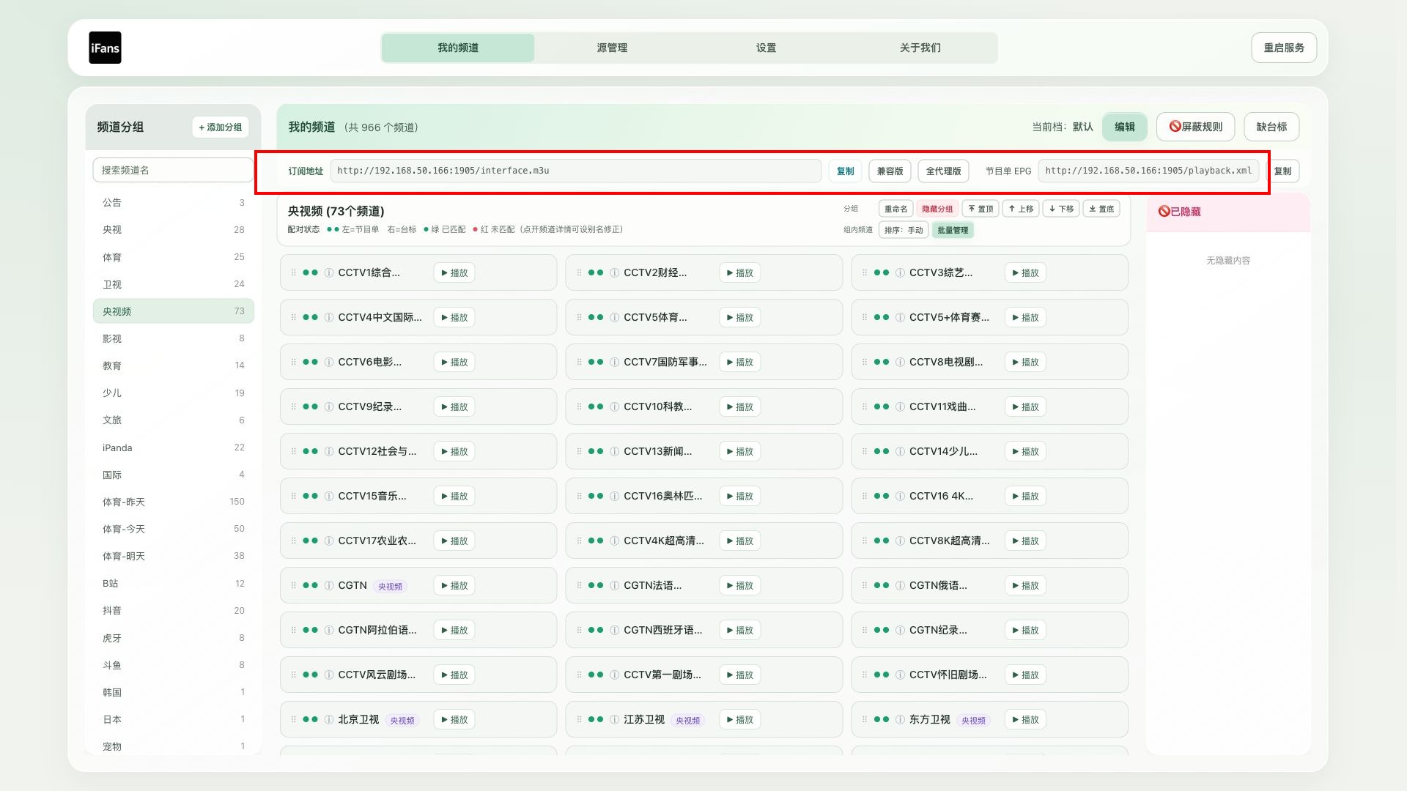The height and width of the screenshot is (791, 1407).
Task: Open info icon for CCTV5体育 channel
Action: coord(615,317)
